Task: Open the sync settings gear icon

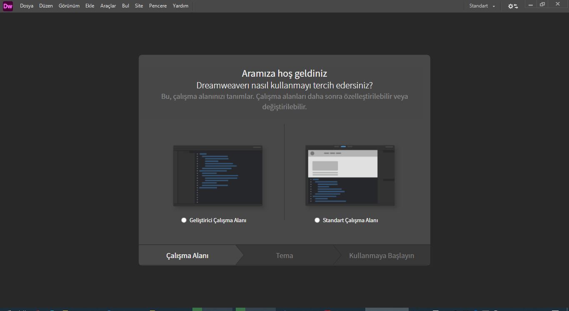Action: 513,6
